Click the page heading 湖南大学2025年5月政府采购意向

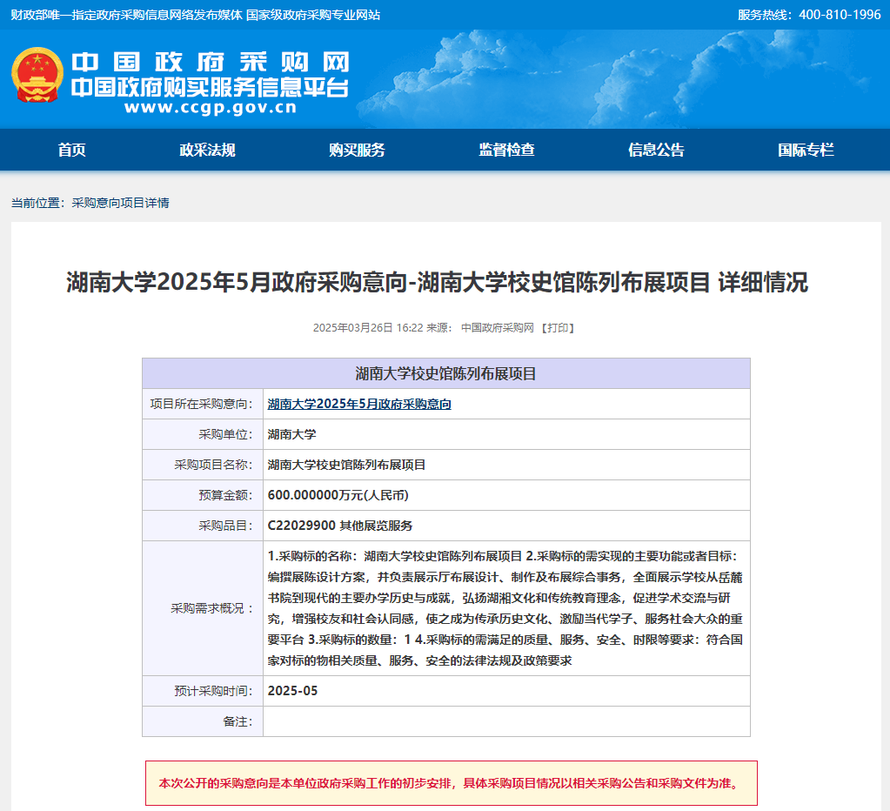(437, 282)
